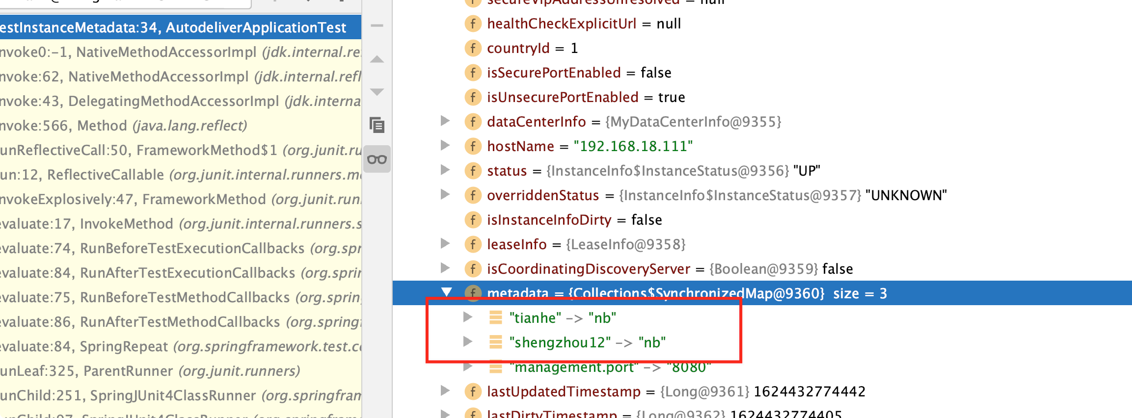Expand the lastUpdatedTimestamp node
Screen dimensions: 1132x418
[445, 391]
